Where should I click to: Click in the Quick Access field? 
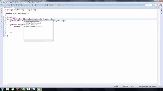(x=148, y=5)
